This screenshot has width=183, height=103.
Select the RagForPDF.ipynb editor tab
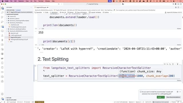(41, 7)
